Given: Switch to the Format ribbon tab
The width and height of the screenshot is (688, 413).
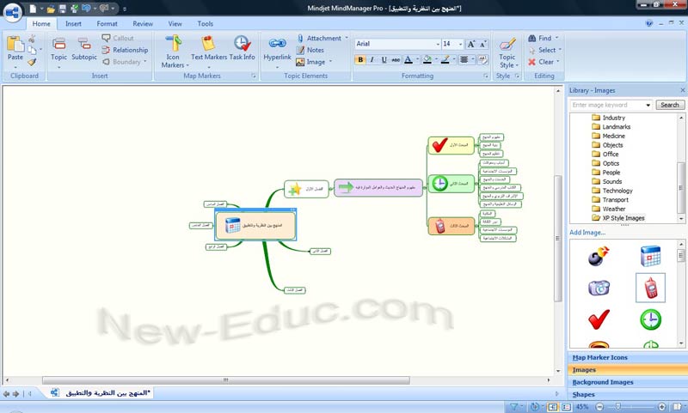Looking at the screenshot, I should [x=107, y=24].
